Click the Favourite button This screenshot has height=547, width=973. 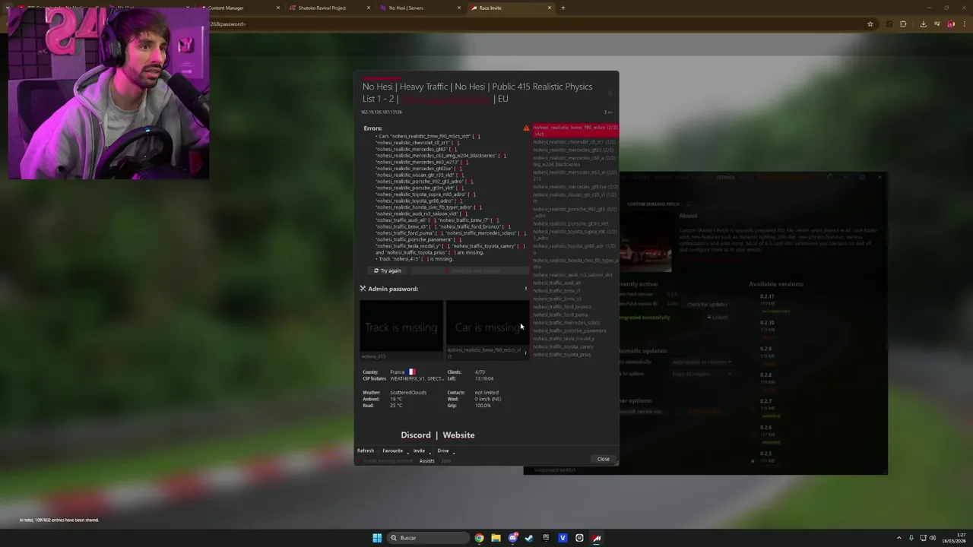coord(392,451)
